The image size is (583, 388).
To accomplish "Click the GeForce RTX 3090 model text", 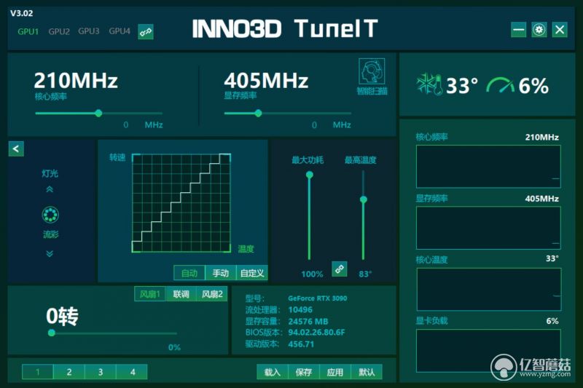I will click(x=317, y=298).
